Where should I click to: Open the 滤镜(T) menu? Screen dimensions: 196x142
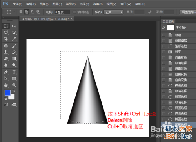98,4
